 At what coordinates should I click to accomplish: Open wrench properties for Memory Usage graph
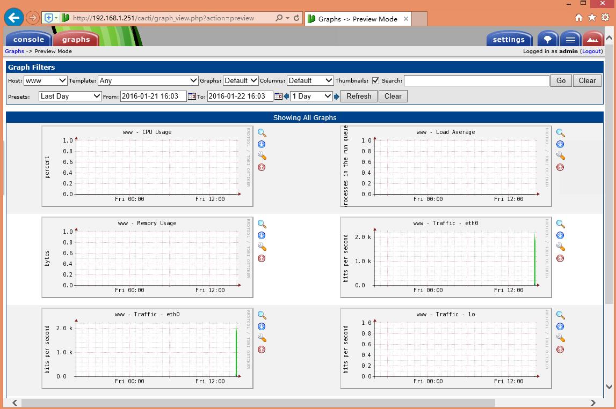(262, 247)
